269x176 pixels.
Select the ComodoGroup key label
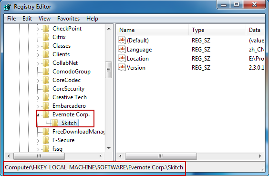click(72, 72)
